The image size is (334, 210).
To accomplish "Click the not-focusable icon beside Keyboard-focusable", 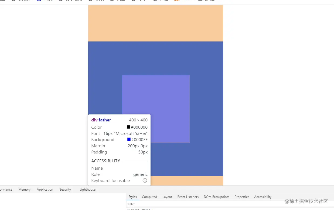I will 145,180.
